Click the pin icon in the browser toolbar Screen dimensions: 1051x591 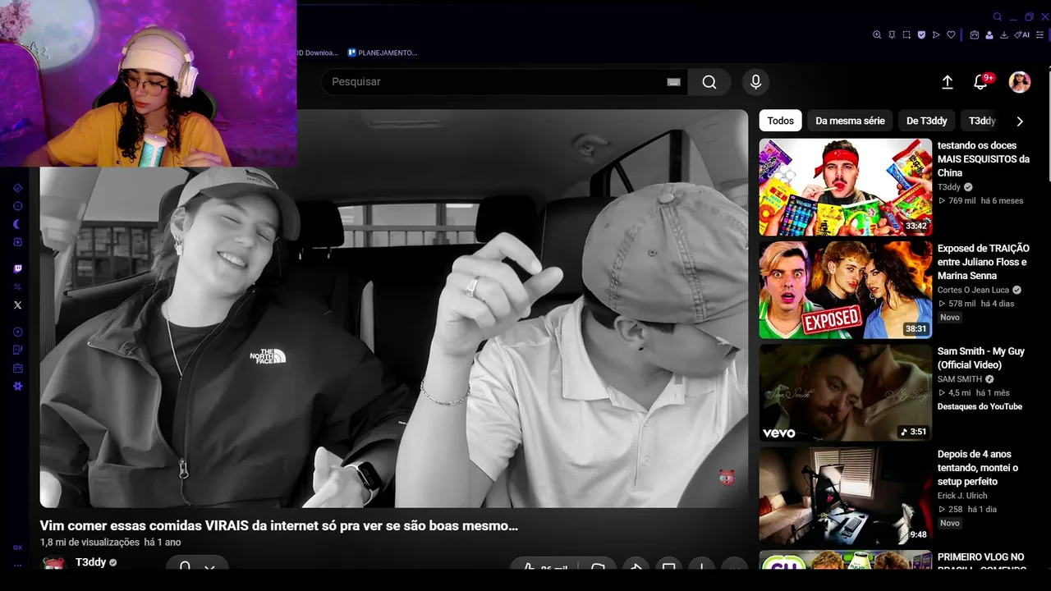click(892, 35)
